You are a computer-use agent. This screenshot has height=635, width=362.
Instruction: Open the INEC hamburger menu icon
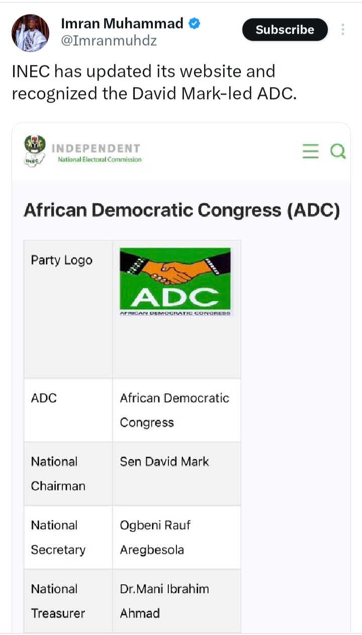pos(311,151)
